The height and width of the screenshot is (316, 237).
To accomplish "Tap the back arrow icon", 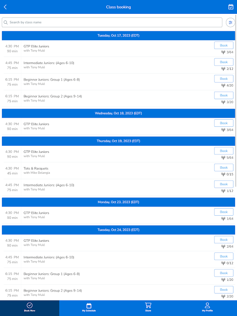I will click(5, 7).
